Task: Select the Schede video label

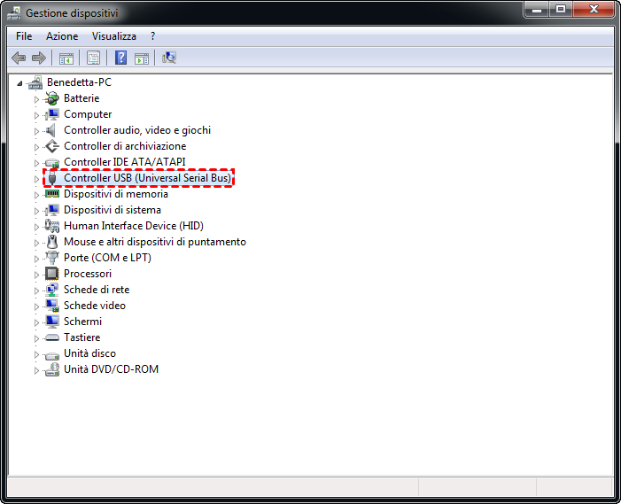Action: [x=95, y=306]
